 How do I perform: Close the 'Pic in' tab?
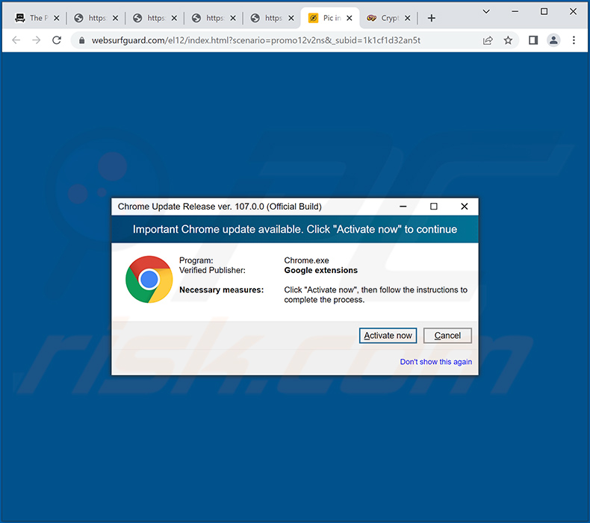coord(350,18)
